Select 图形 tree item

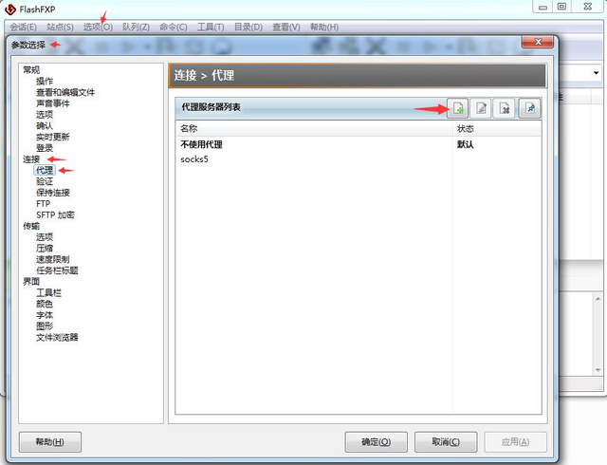[x=45, y=326]
